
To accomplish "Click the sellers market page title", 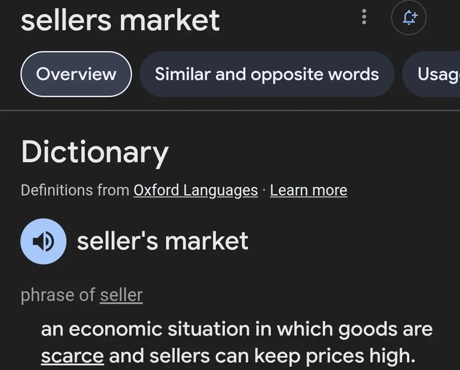I will click(x=120, y=20).
